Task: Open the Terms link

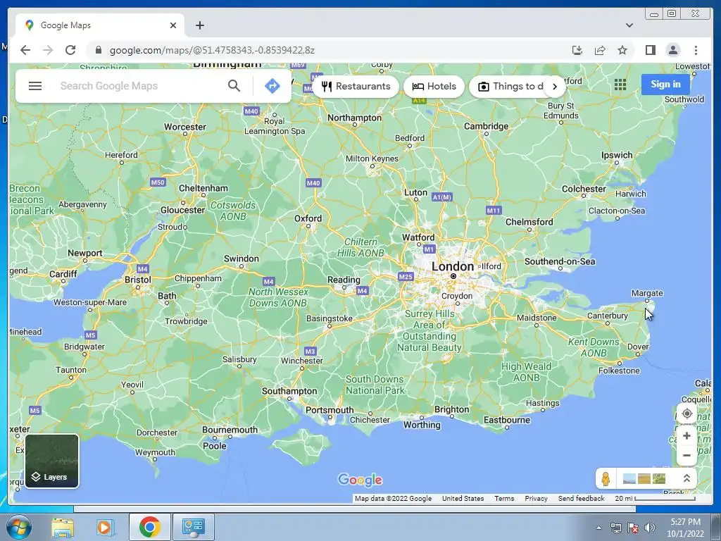Action: coord(504,498)
